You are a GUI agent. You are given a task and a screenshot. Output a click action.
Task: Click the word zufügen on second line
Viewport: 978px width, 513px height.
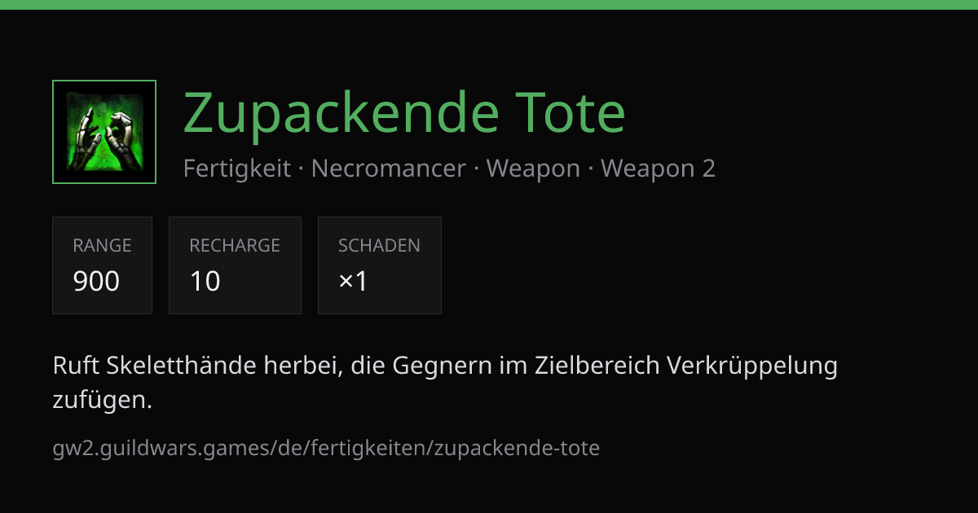[103, 400]
